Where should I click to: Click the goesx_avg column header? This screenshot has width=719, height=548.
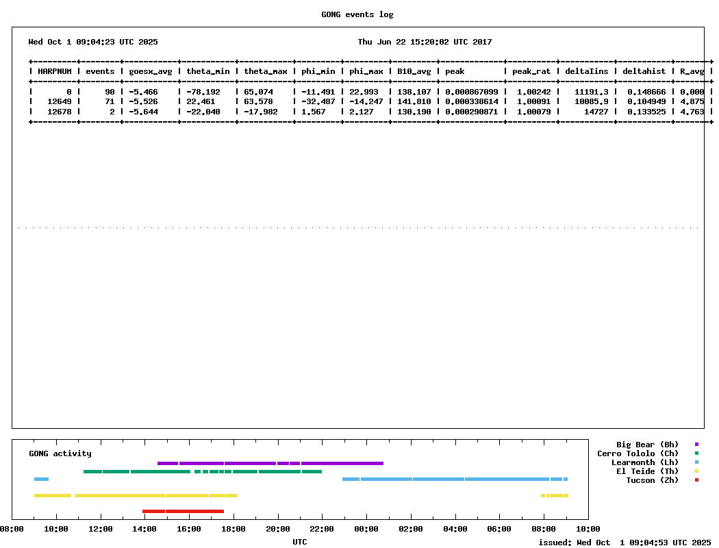tap(149, 71)
